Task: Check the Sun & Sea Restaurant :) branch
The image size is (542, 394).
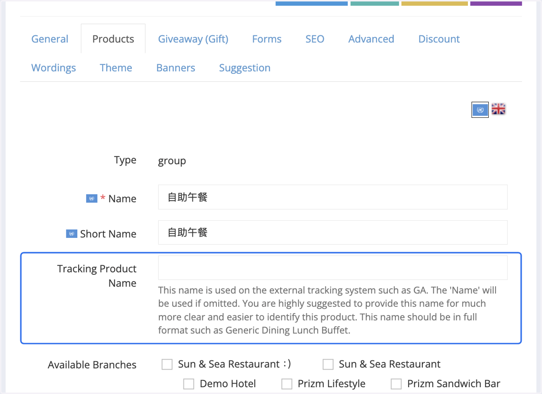Action: (x=167, y=364)
